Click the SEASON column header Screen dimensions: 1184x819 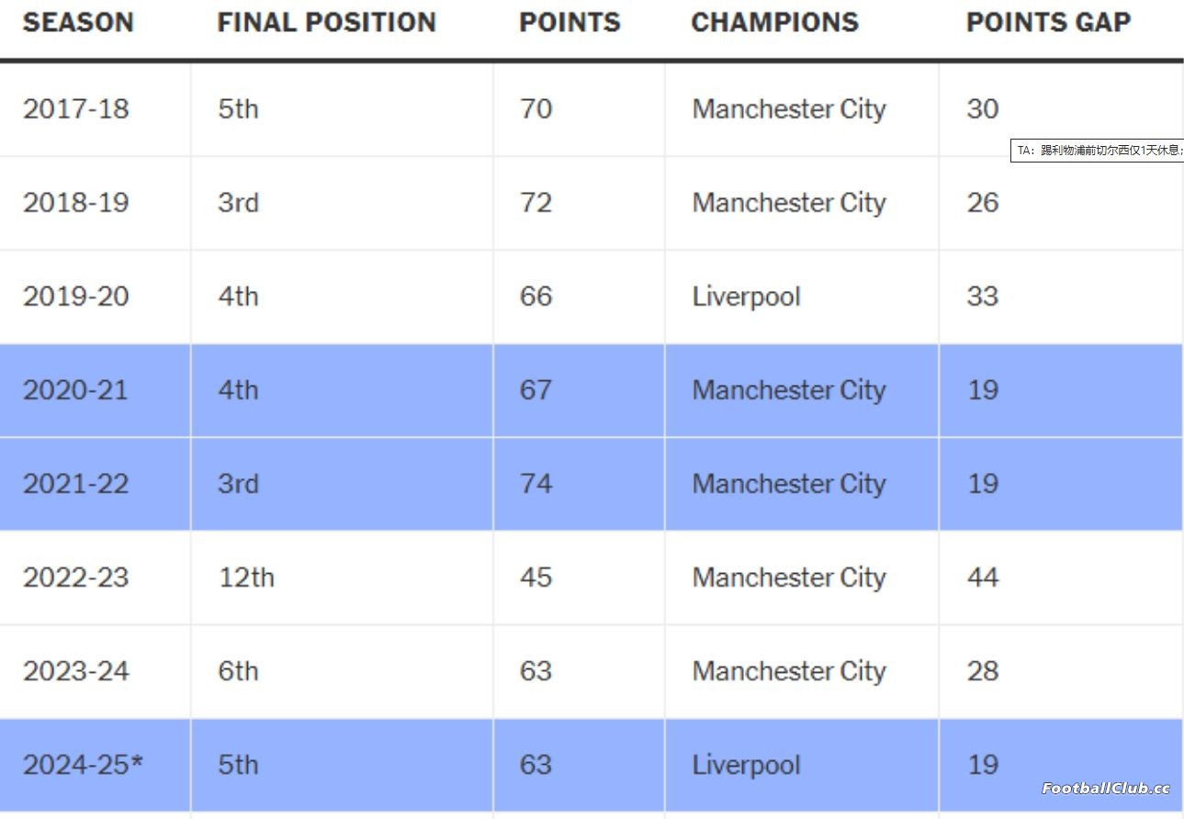click(x=78, y=23)
